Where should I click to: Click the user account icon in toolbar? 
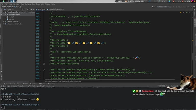pos(153,7)
